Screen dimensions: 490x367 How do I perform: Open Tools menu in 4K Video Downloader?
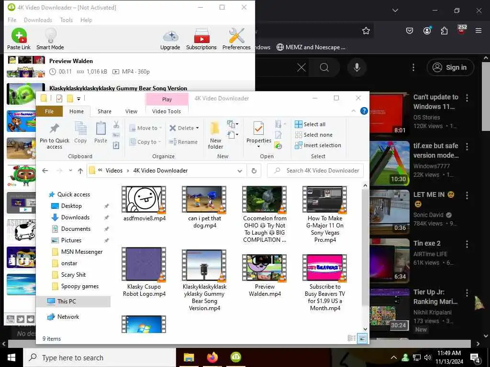pos(66,20)
